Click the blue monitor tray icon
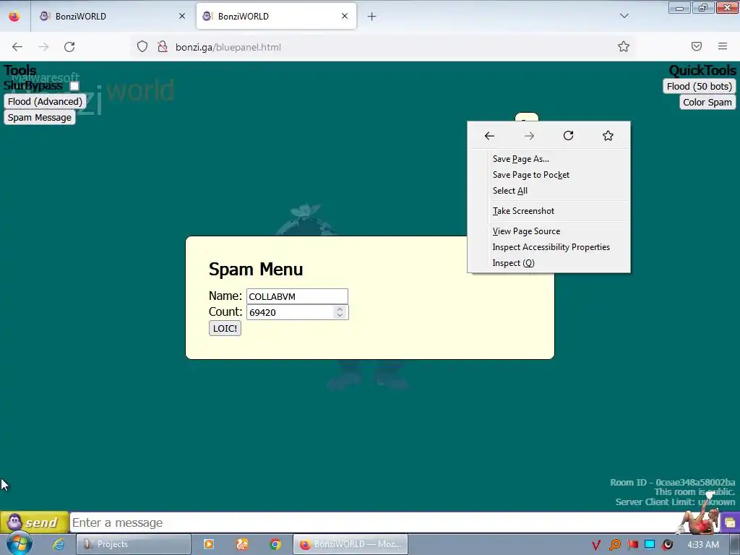The image size is (740, 555). [650, 545]
